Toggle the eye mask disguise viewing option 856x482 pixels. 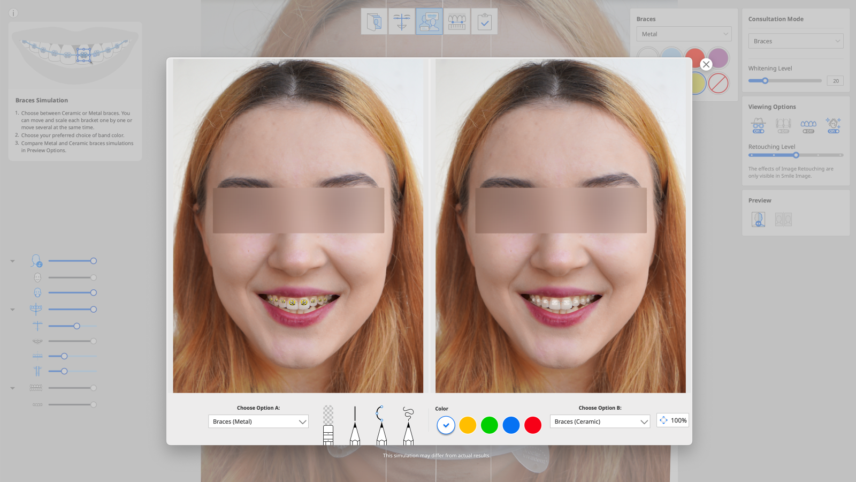point(758,126)
